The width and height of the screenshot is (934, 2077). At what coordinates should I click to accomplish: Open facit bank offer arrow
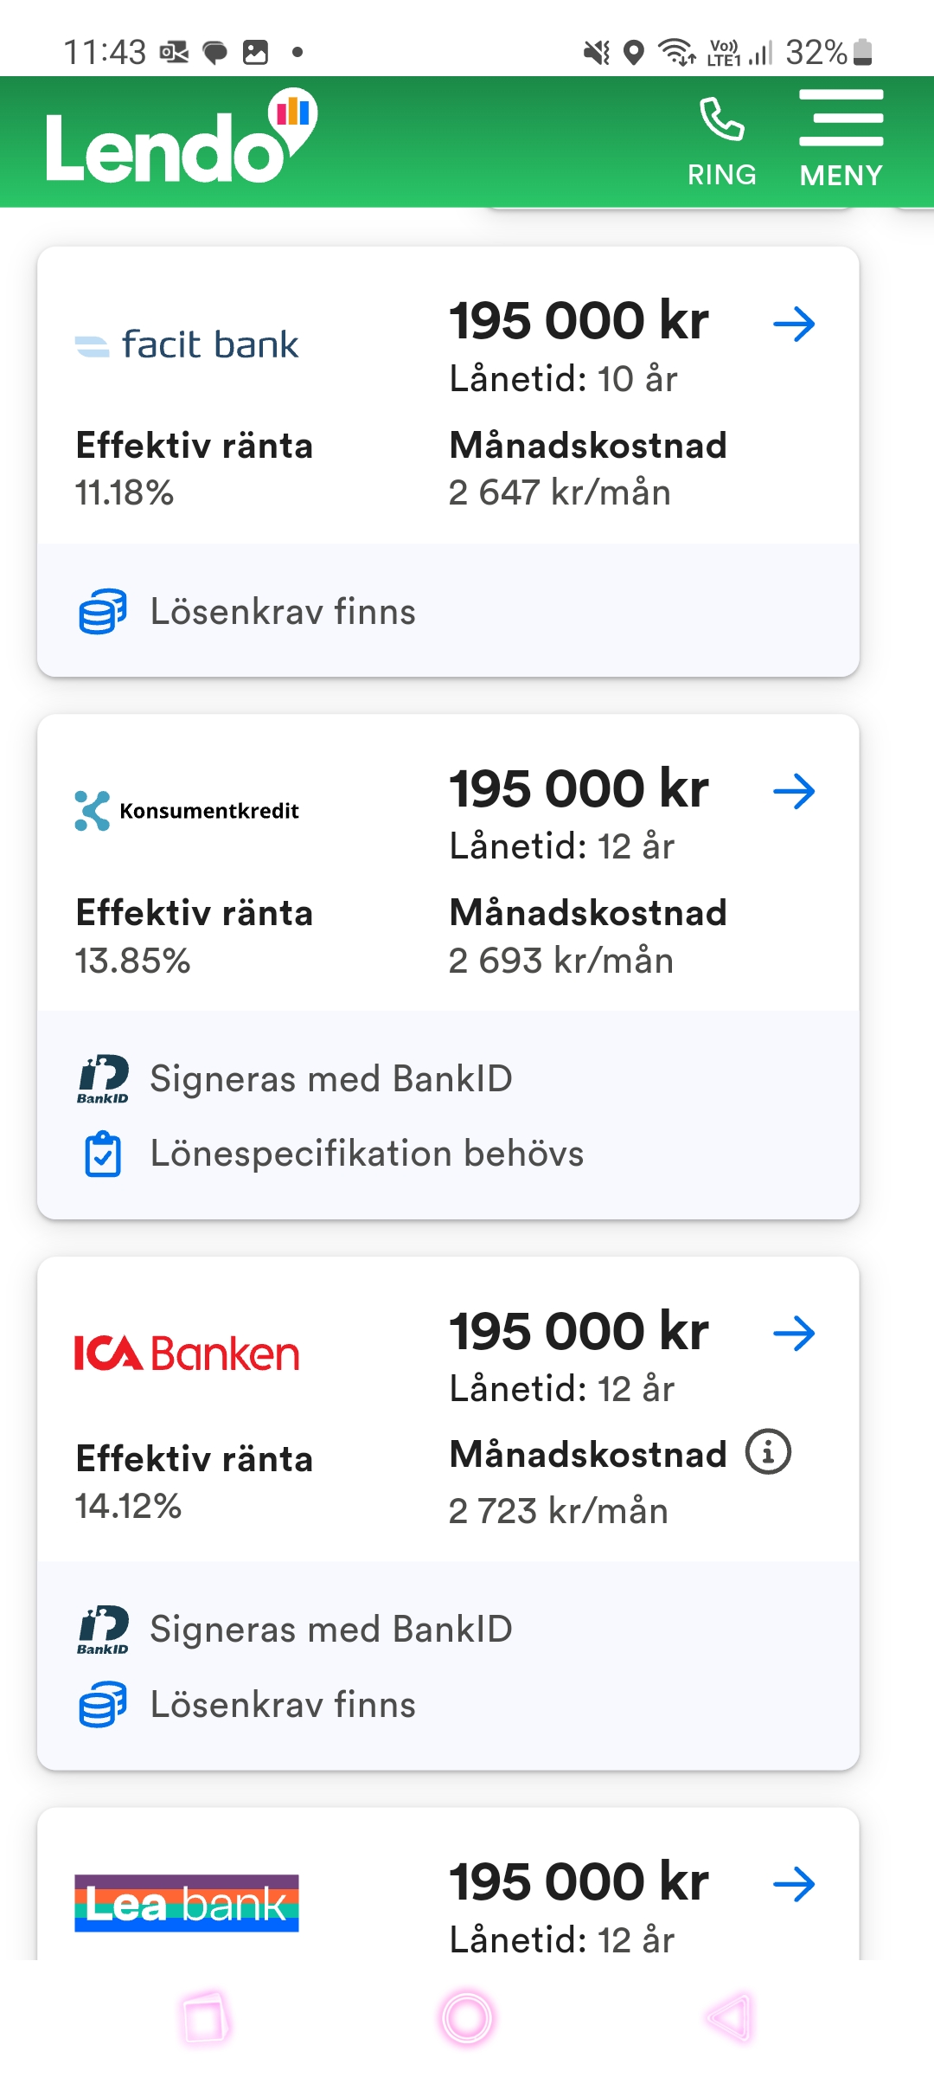point(794,325)
